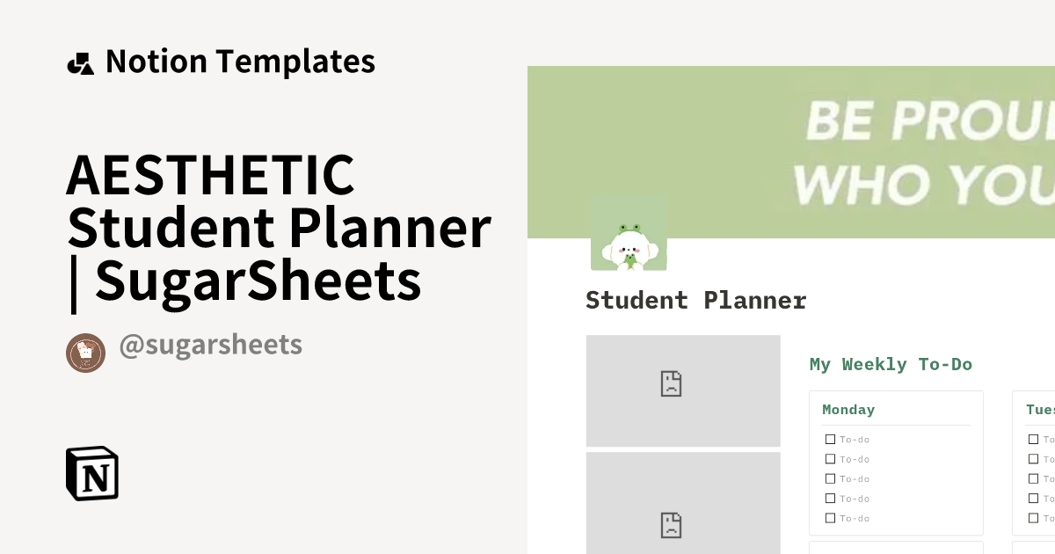Click the My Weekly To-Do heading

(x=891, y=363)
